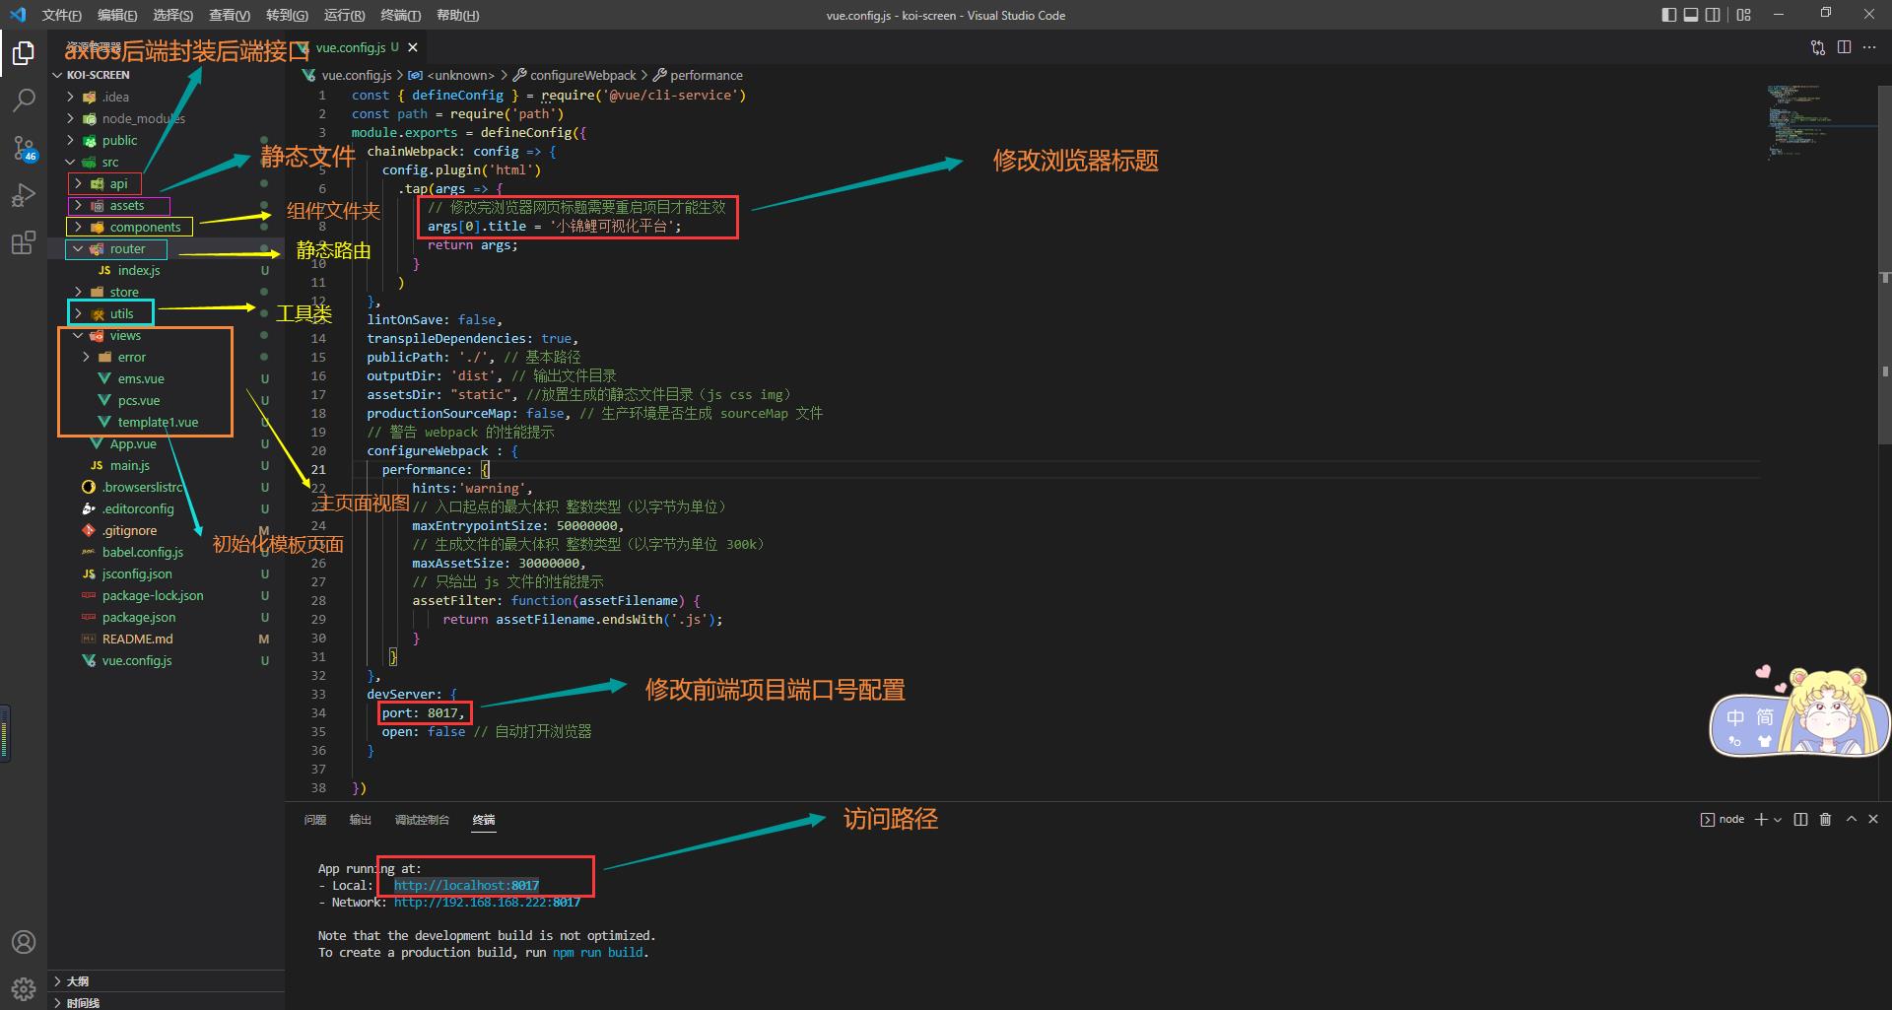Expand the components folder
This screenshot has height=1010, width=1892.
[167, 227]
